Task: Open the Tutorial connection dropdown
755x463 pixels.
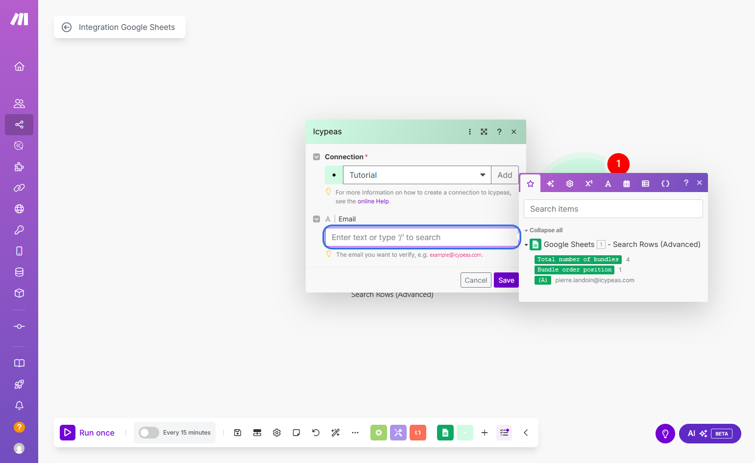Action: pyautogui.click(x=417, y=175)
